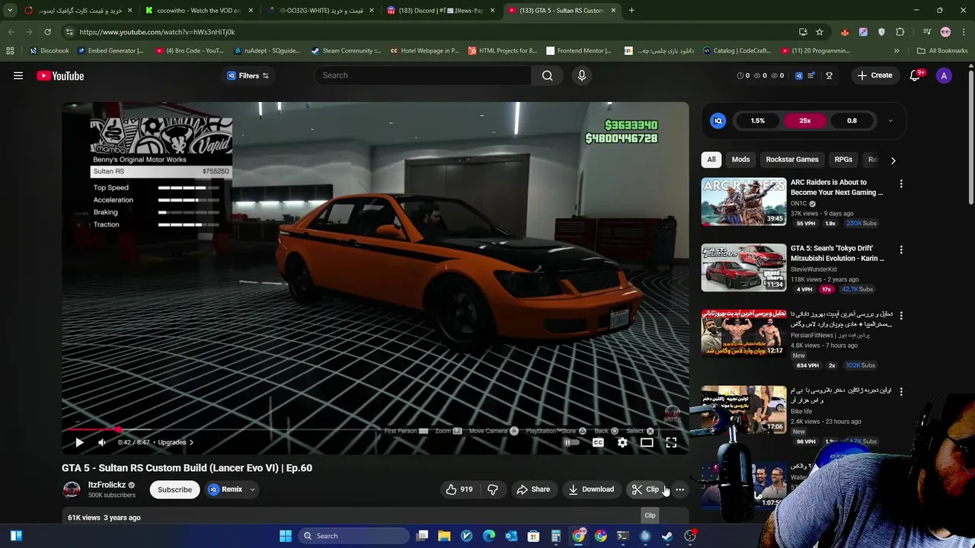Screen dimensions: 975x548
Task: Select the RPGs filter chip
Action: click(x=843, y=159)
